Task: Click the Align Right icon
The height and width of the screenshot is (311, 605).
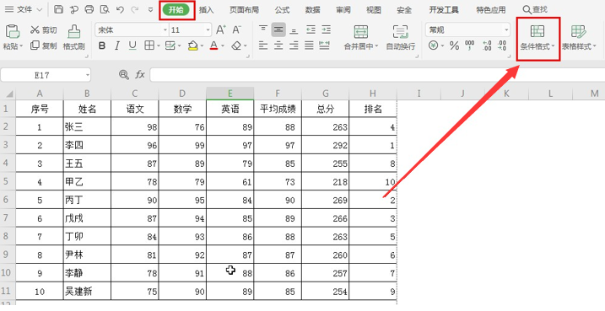Action: [x=294, y=46]
